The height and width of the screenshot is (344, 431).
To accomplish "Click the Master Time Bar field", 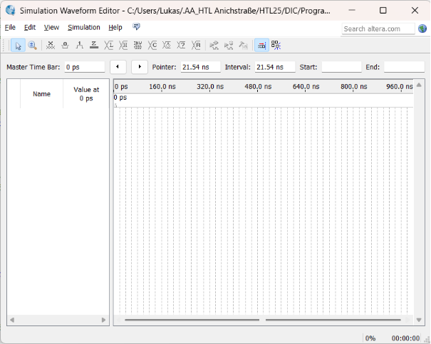I will (x=84, y=67).
